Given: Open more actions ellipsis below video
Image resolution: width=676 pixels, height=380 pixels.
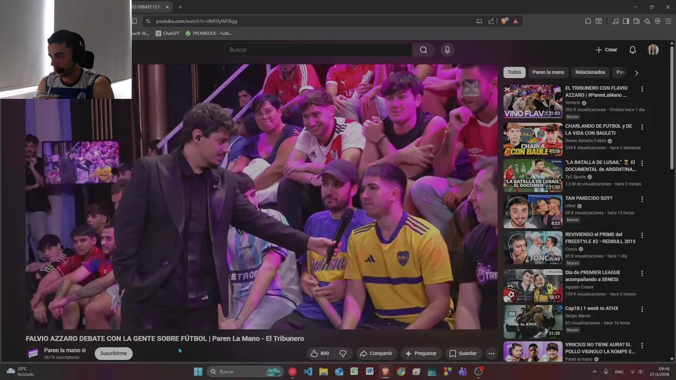Looking at the screenshot, I should pos(491,354).
